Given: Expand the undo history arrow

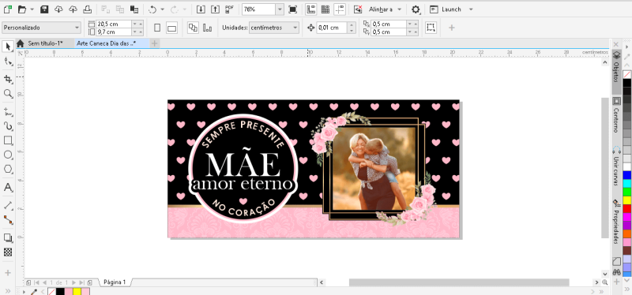Looking at the screenshot, I should tap(163, 9).
